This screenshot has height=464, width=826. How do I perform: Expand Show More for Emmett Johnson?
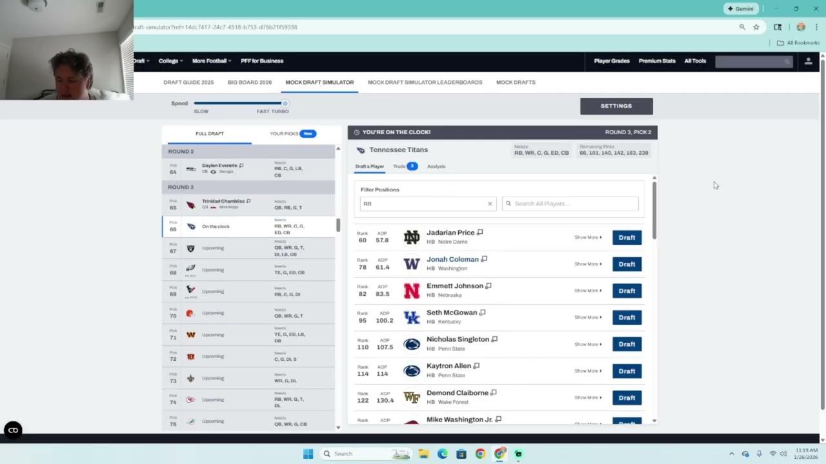588,291
